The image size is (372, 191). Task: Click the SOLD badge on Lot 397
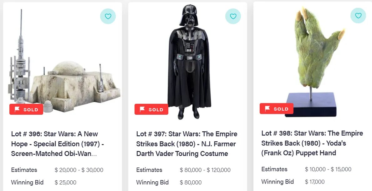coord(151,109)
